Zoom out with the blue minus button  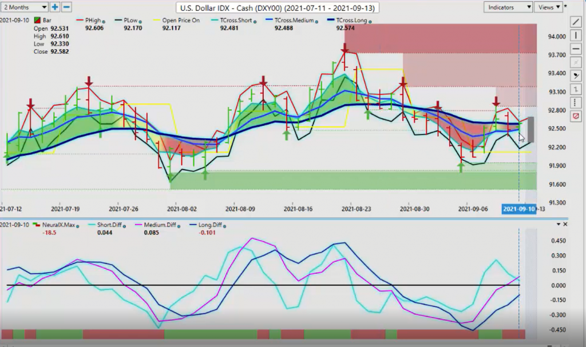66,7
